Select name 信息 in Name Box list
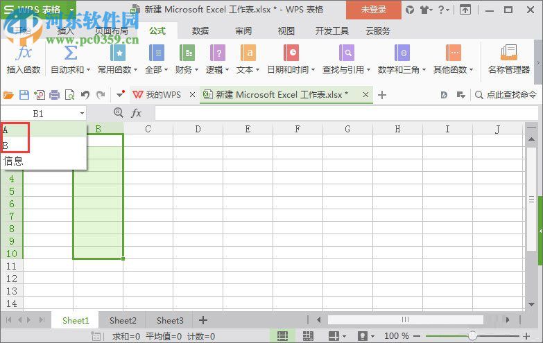Screen dimensions: 543x343 pos(43,161)
